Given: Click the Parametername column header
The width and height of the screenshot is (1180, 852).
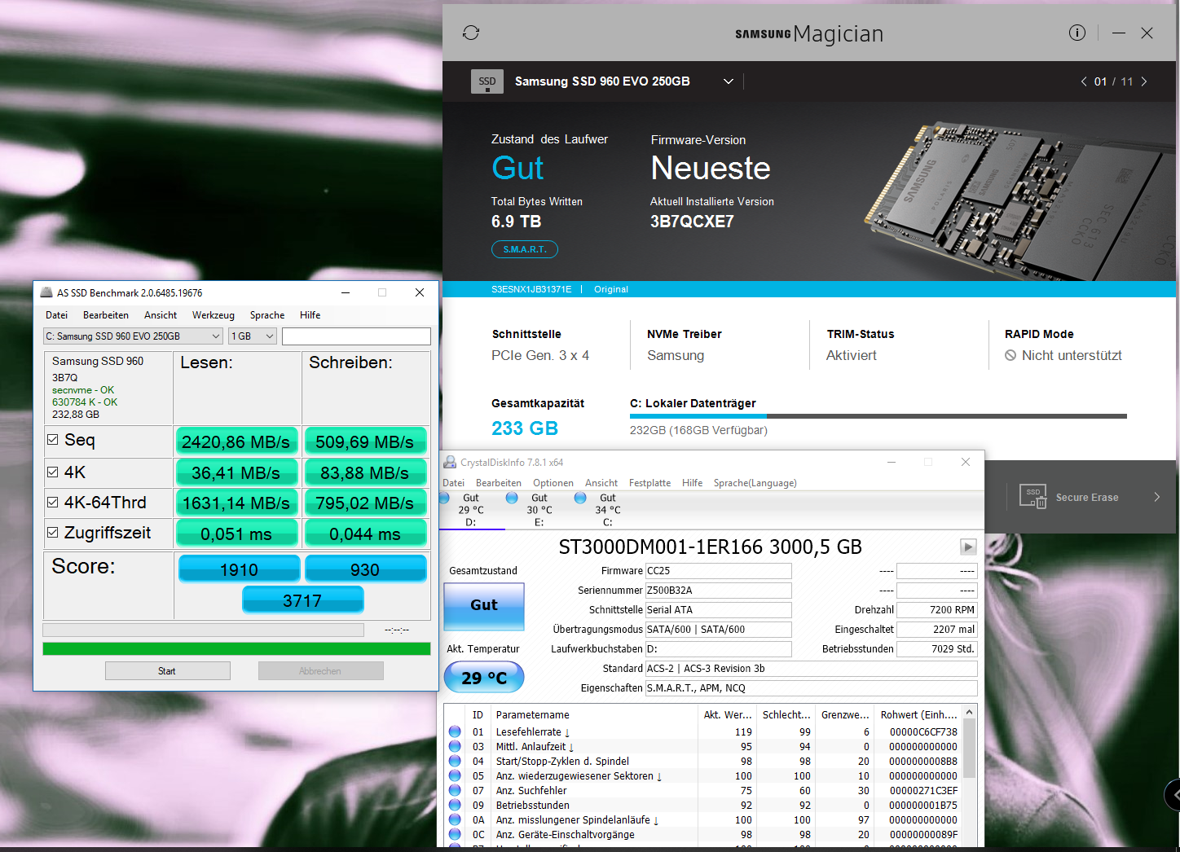Looking at the screenshot, I should click(x=594, y=714).
